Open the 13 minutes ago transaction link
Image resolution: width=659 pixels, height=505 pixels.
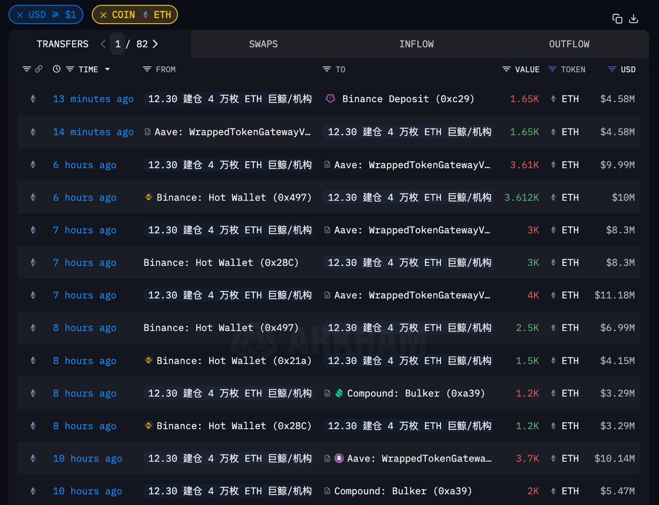pyautogui.click(x=93, y=99)
